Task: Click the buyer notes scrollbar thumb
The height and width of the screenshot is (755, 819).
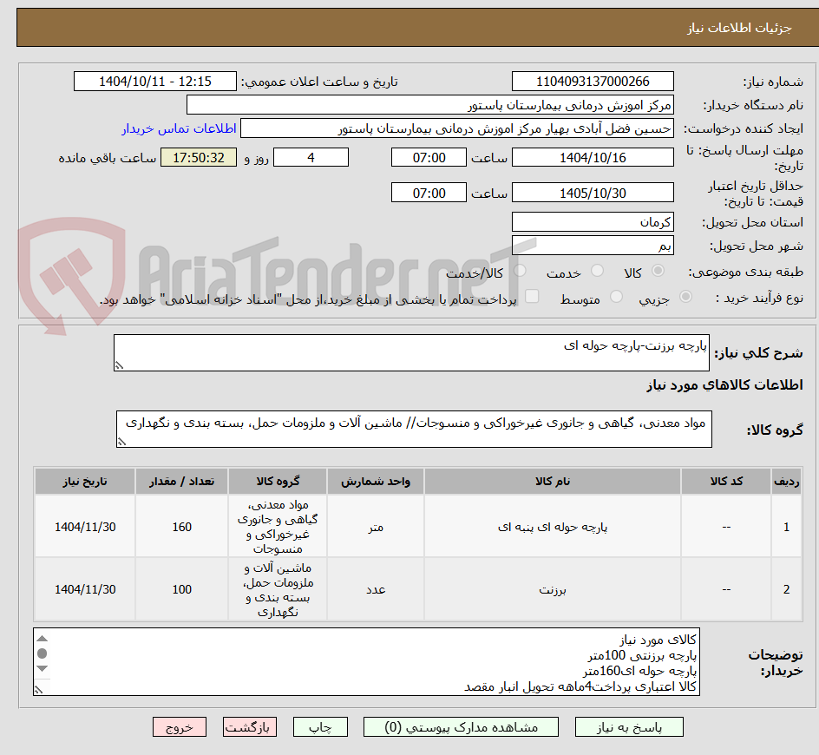Action: pyautogui.click(x=43, y=653)
